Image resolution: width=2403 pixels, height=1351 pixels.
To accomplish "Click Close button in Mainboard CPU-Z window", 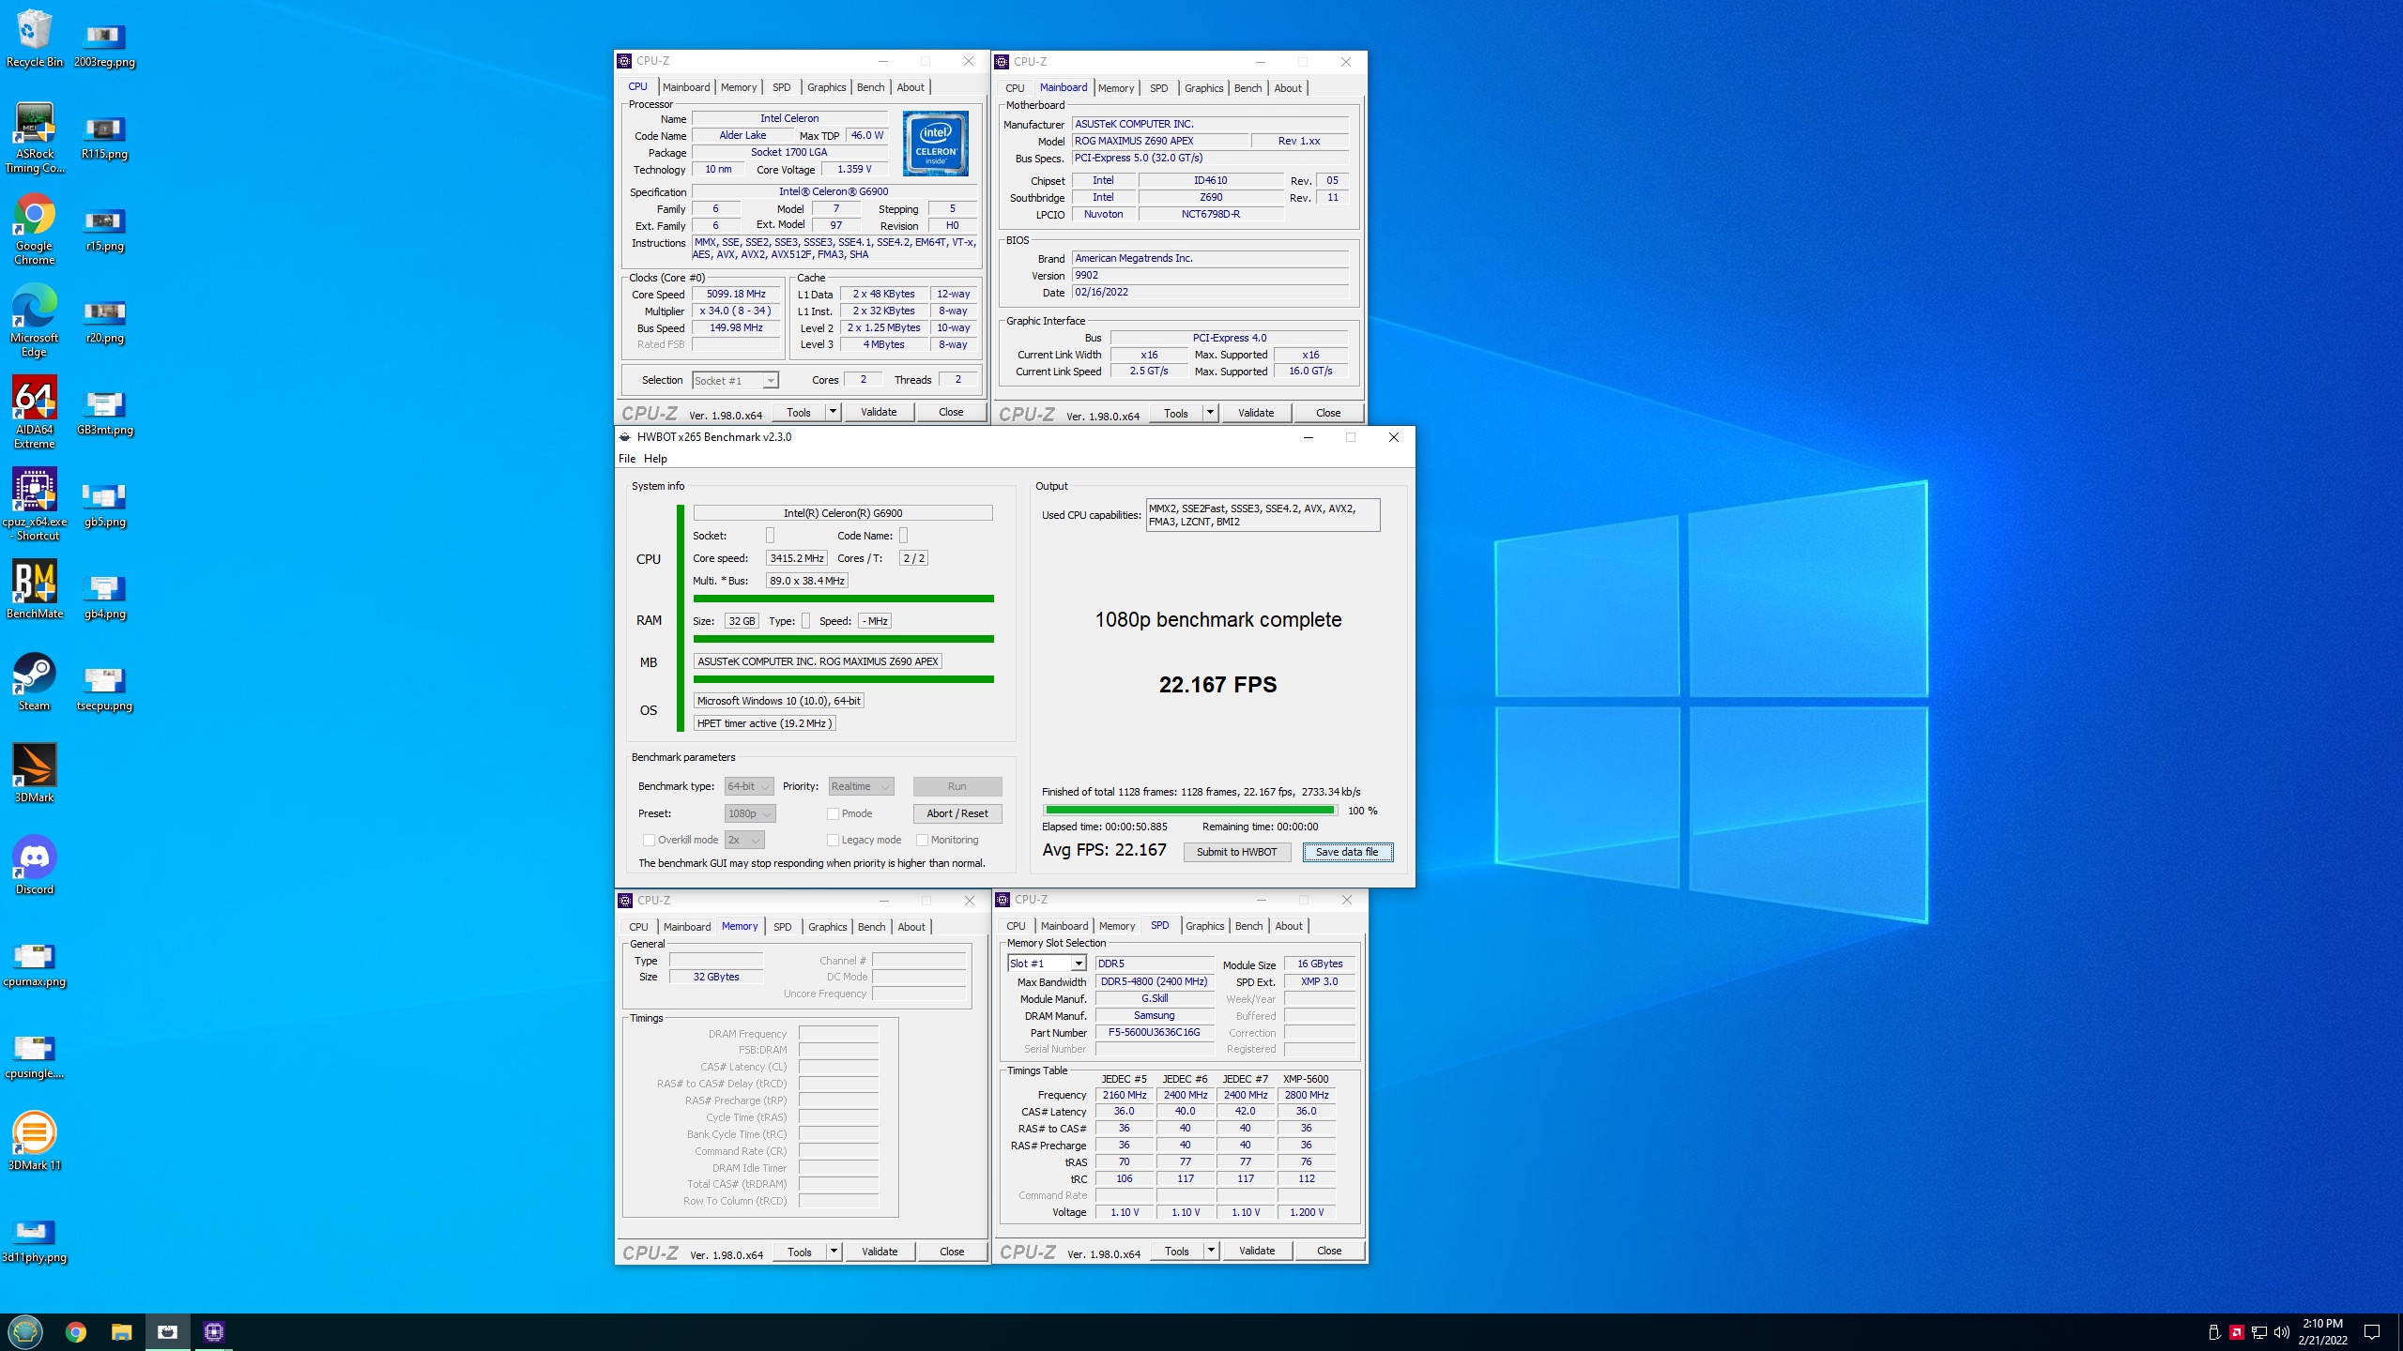I will (1328, 413).
